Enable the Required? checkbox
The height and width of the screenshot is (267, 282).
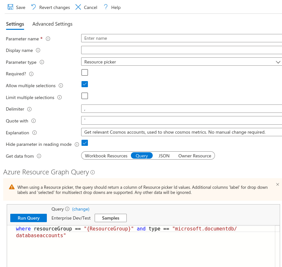[x=85, y=72]
